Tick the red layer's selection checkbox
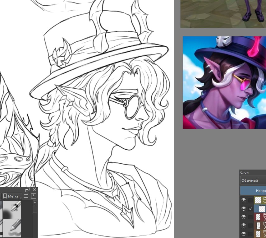266x238 pixels. [250, 217]
